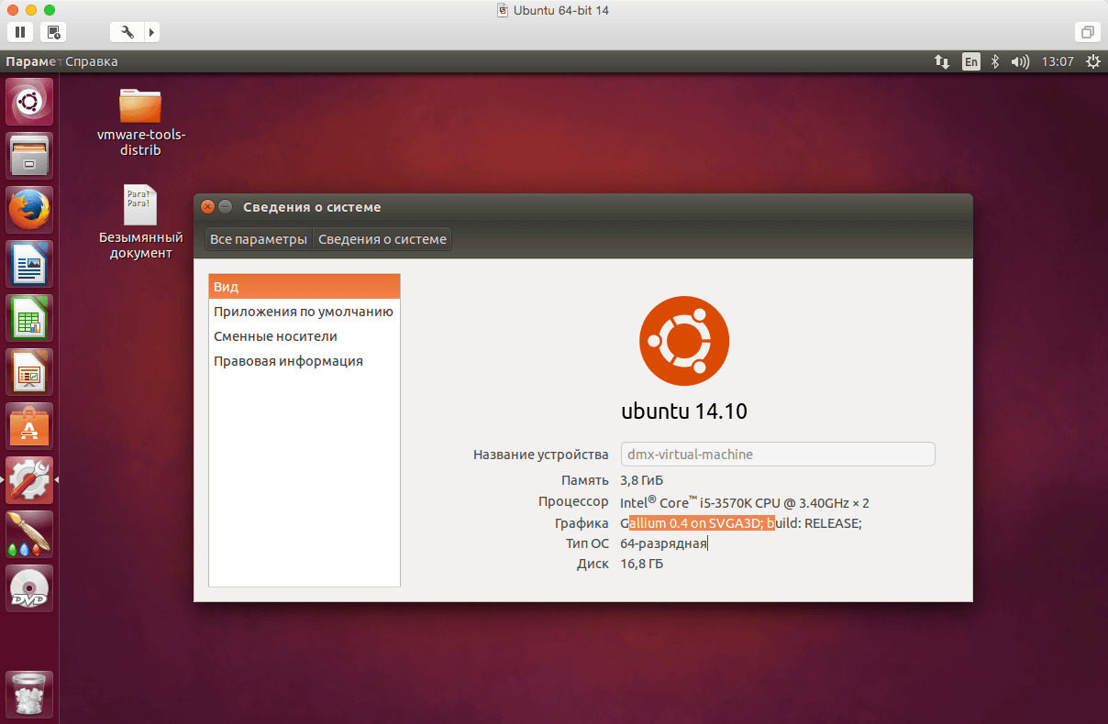Click the 13:07 clock in top panel

[1058, 61]
